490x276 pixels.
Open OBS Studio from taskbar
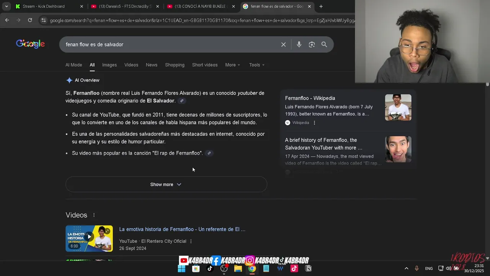(x=224, y=269)
